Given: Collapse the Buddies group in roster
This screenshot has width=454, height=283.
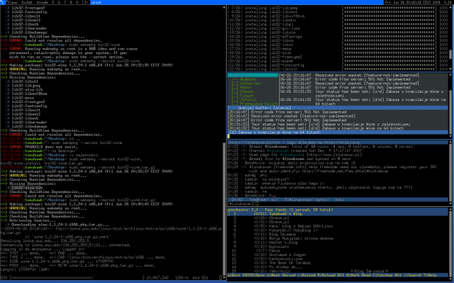Looking at the screenshot, I should tap(244, 79).
